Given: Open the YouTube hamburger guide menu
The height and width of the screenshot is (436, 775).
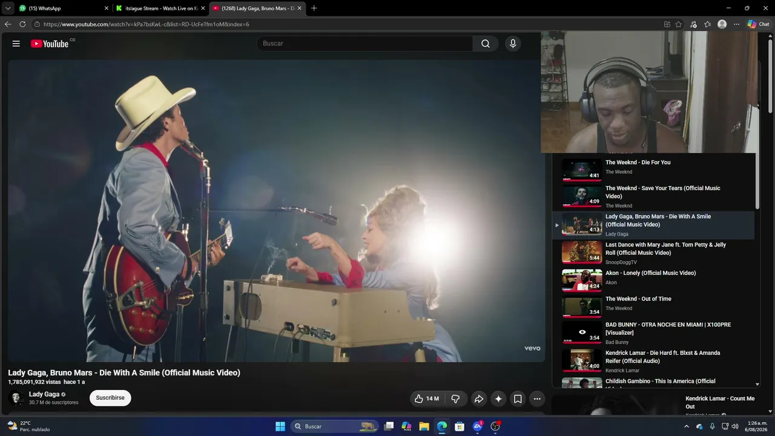Looking at the screenshot, I should (x=16, y=44).
